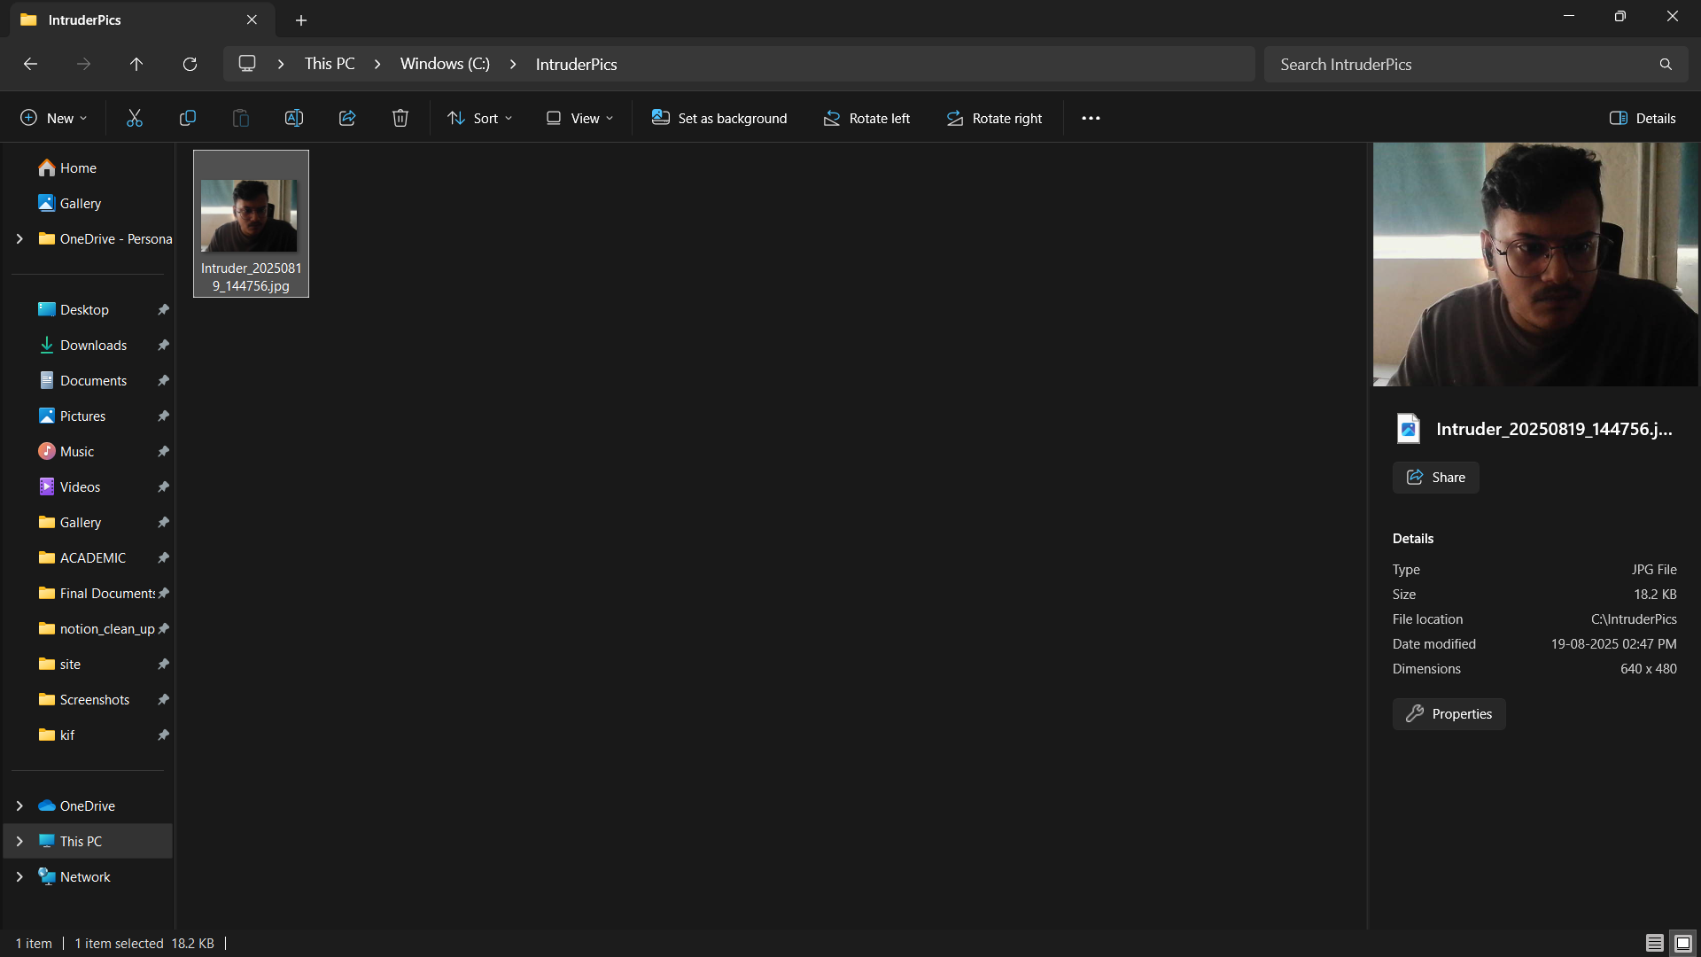
Task: Click the Search IntruderPics field
Action: click(1462, 64)
